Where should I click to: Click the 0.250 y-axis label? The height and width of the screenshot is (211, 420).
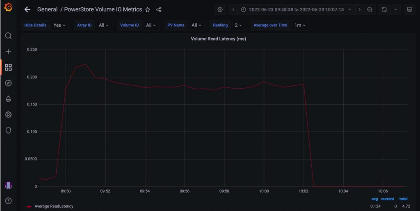click(32, 50)
